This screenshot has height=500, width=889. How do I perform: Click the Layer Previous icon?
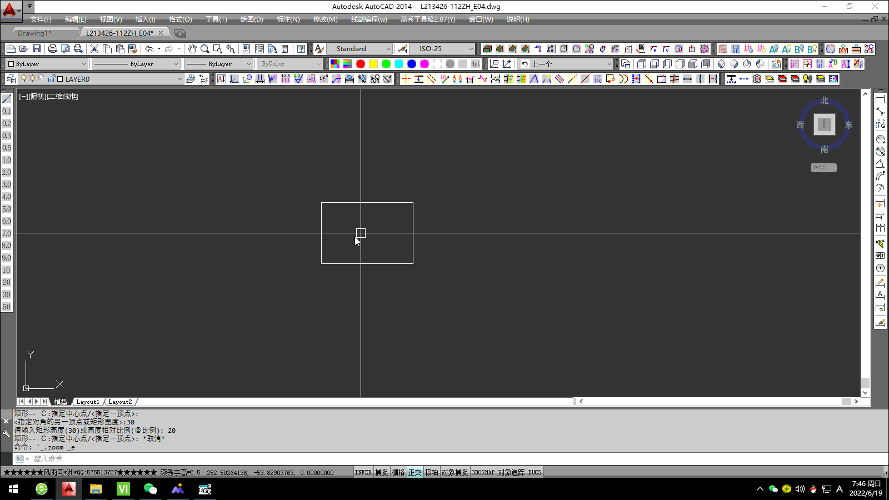203,79
